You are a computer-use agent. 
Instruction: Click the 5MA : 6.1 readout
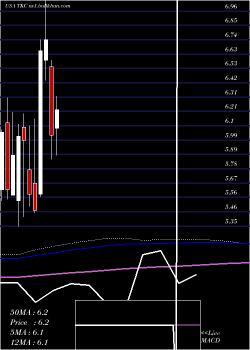tap(27, 332)
